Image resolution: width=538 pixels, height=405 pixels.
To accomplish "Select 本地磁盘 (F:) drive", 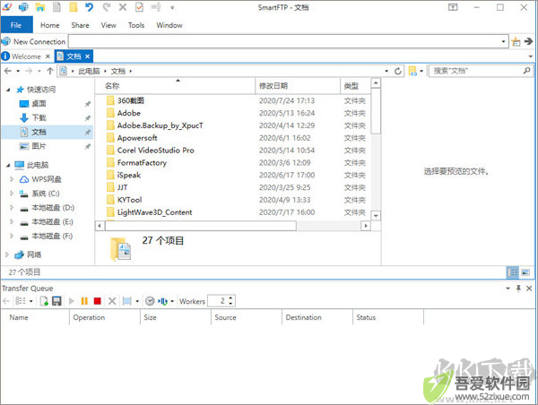I will point(52,236).
